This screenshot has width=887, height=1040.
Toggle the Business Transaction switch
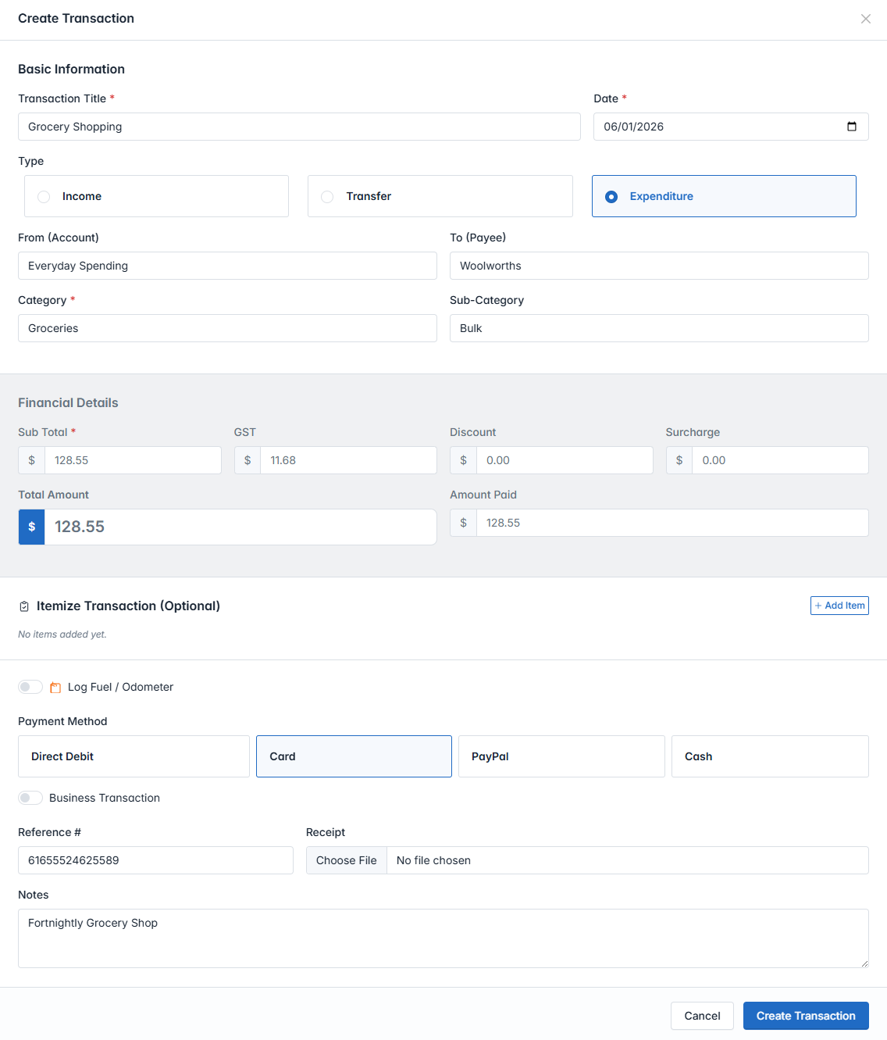30,798
